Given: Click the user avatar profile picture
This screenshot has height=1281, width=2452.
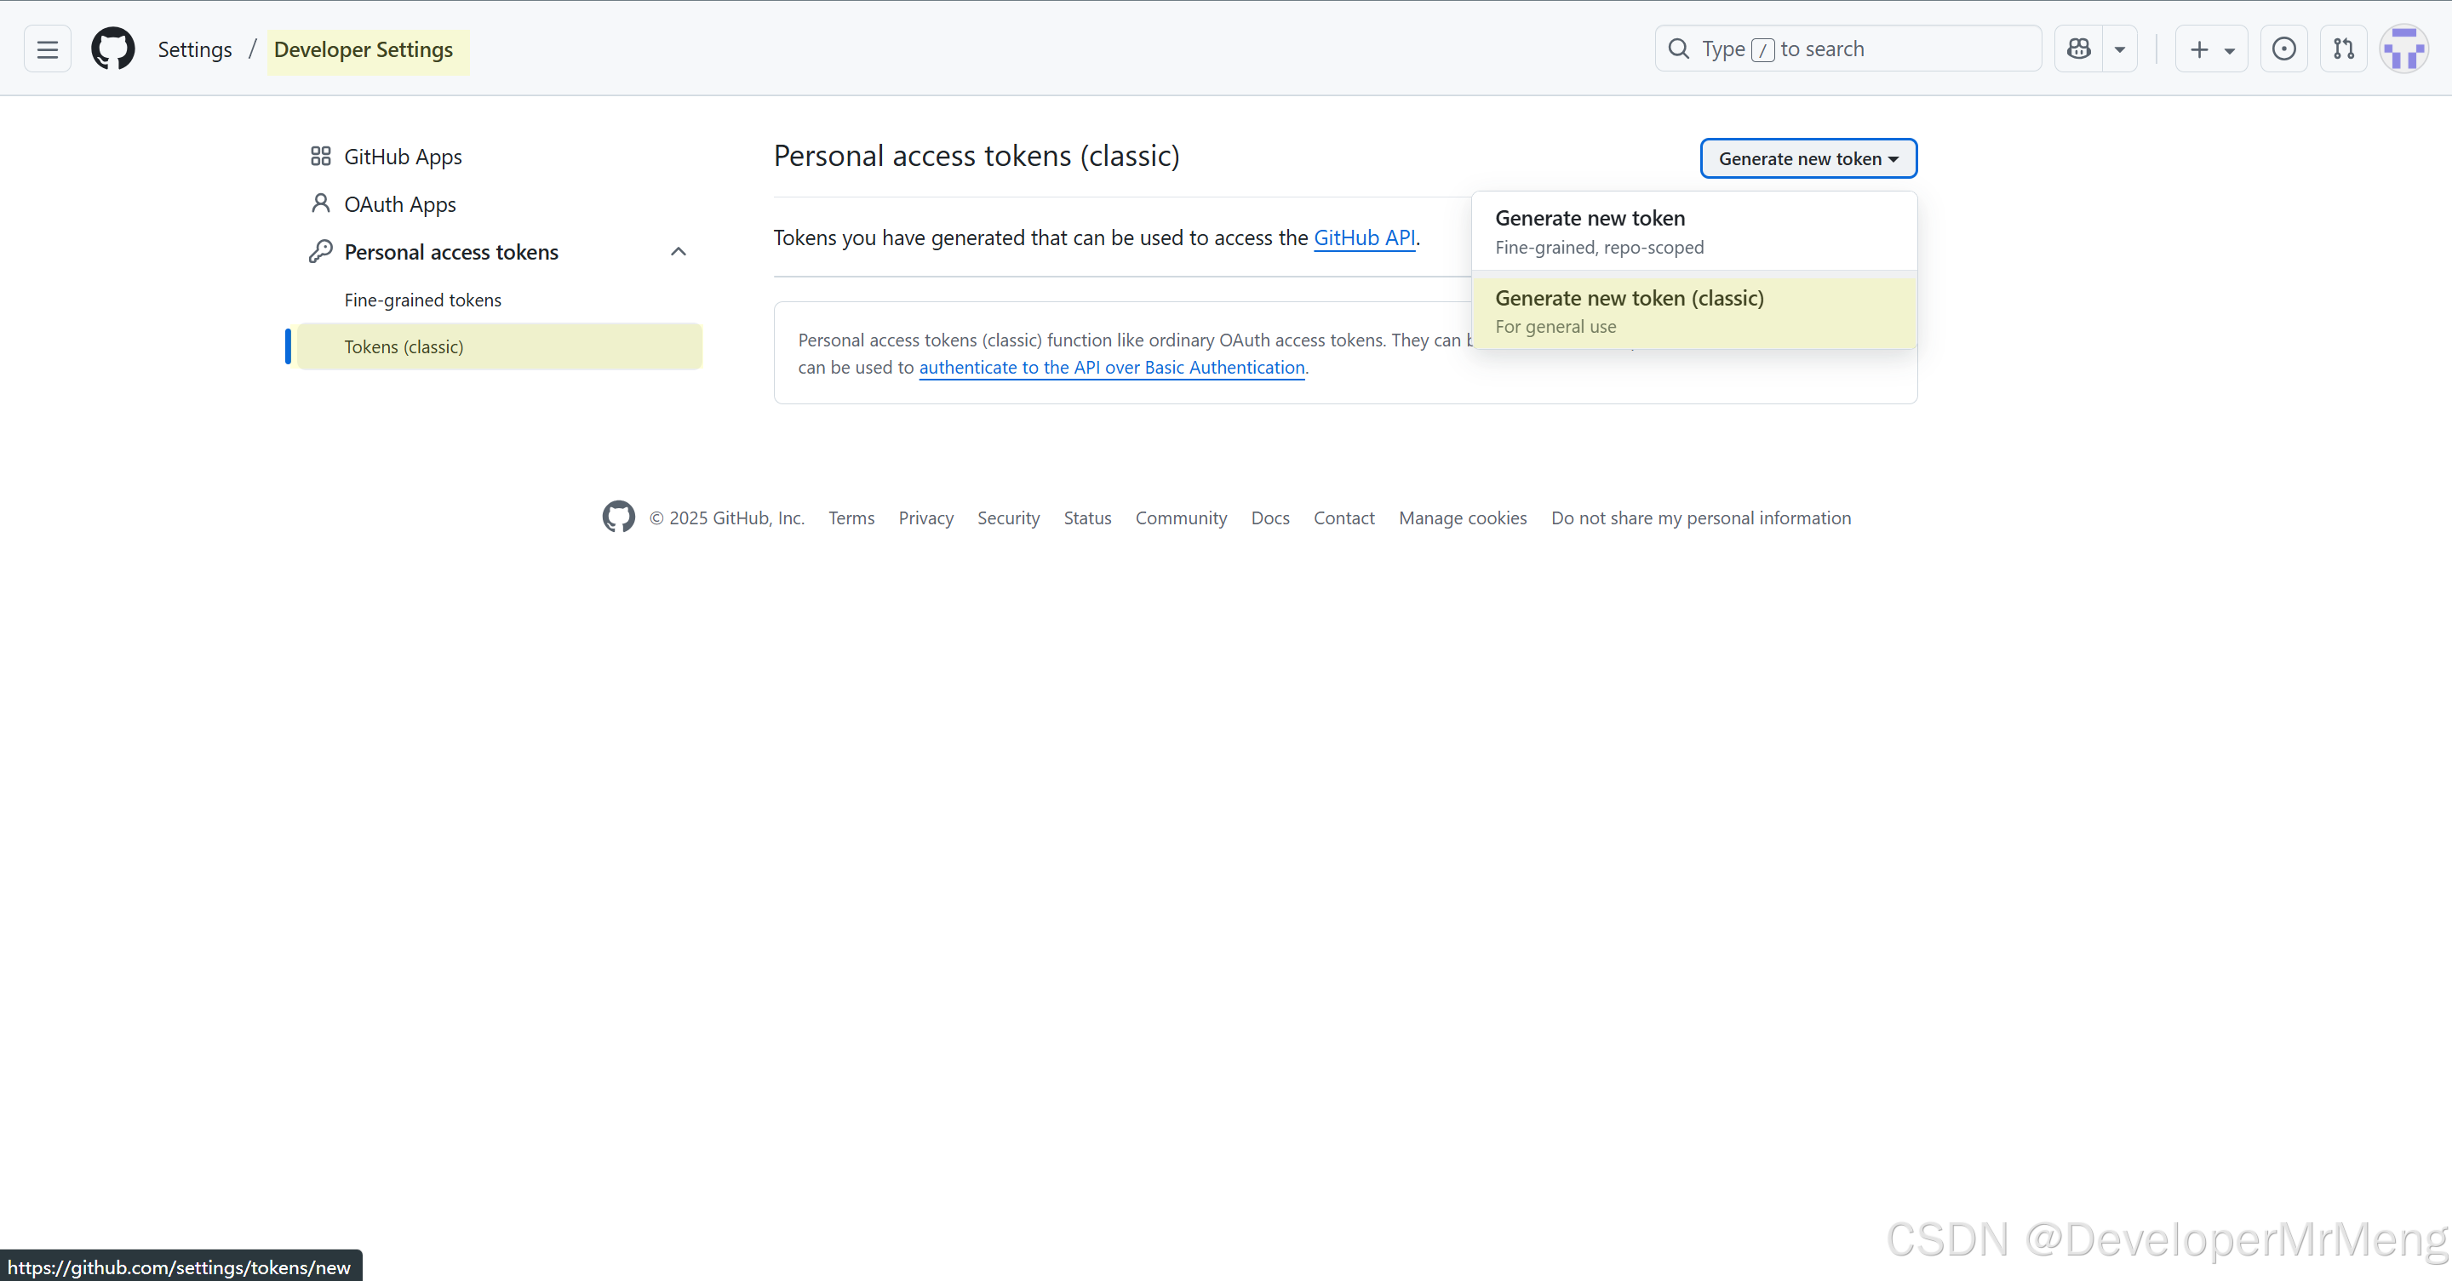Looking at the screenshot, I should tap(2403, 49).
